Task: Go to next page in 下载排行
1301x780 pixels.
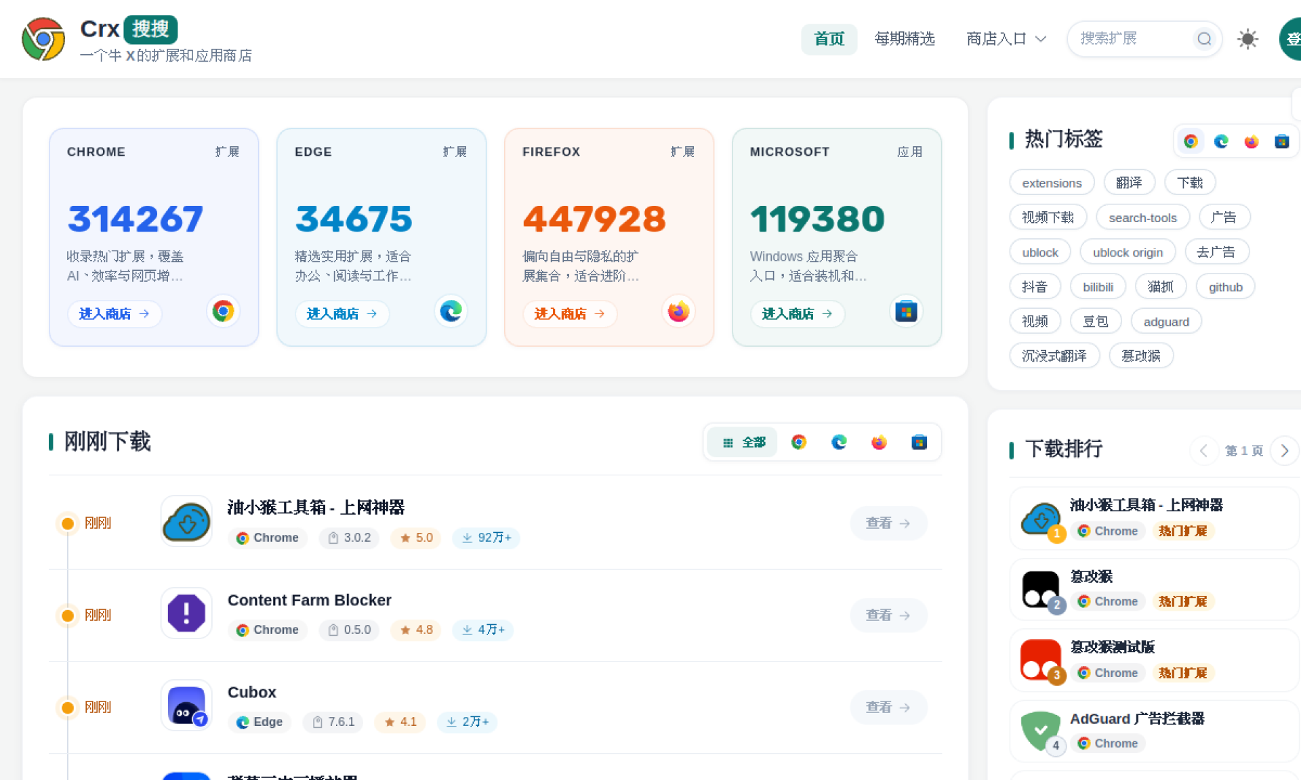Action: pos(1284,451)
